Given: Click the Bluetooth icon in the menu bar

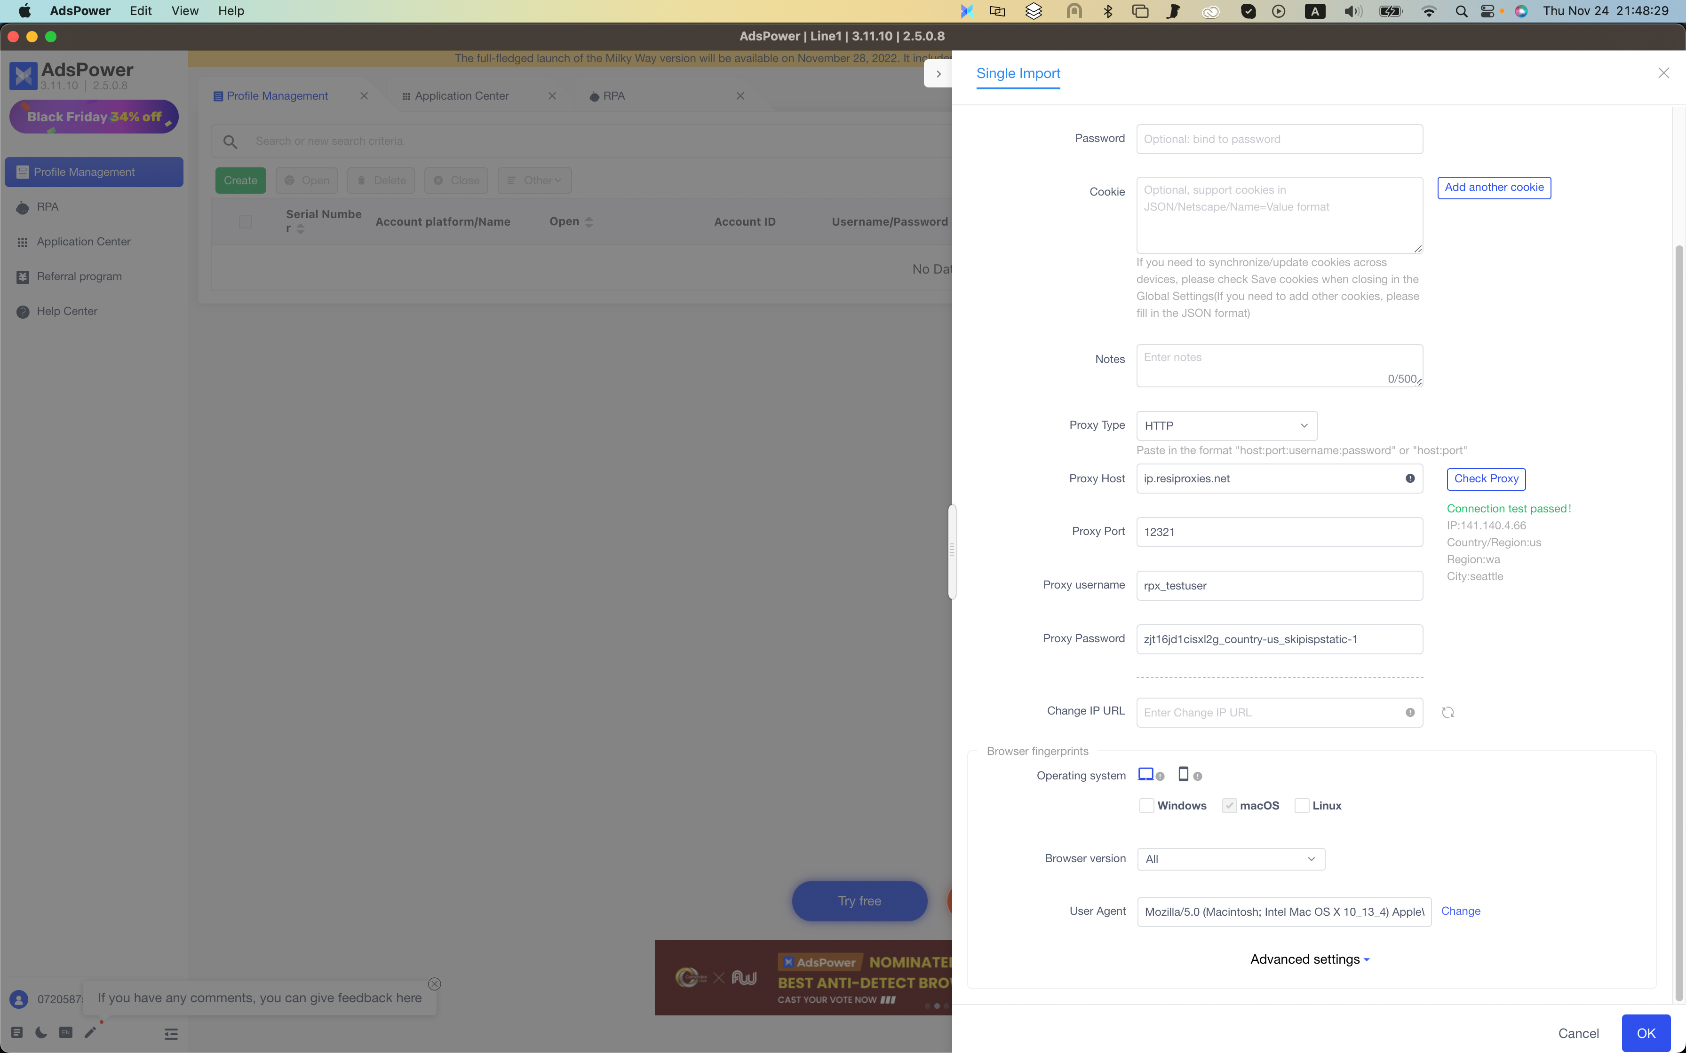Looking at the screenshot, I should pos(1108,11).
